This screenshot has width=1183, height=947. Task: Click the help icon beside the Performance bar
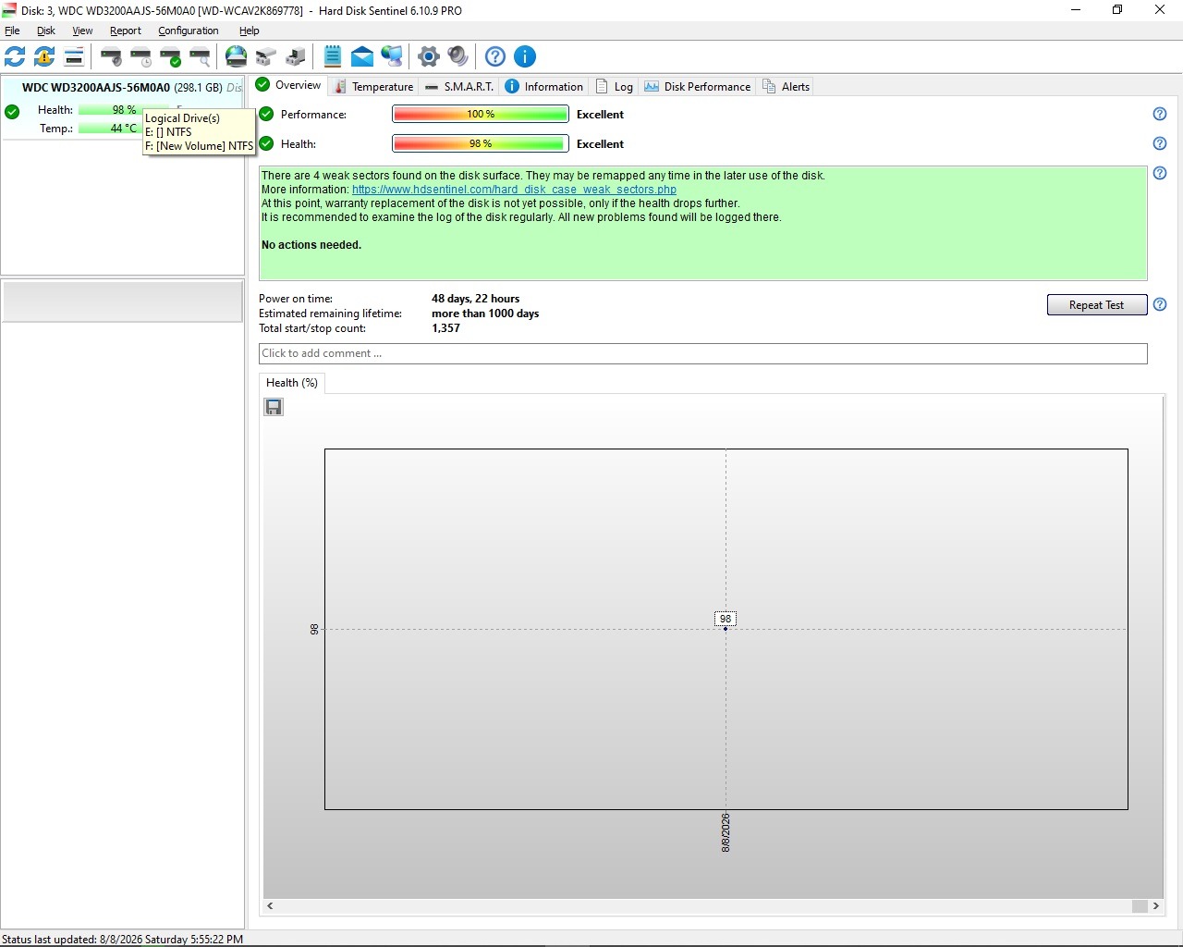(x=1160, y=114)
